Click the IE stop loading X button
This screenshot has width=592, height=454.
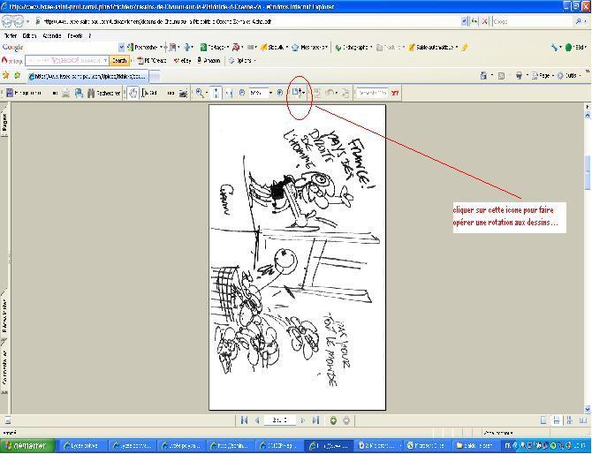point(484,21)
